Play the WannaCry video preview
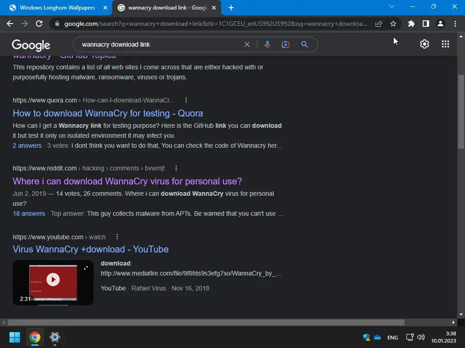 pos(53,280)
